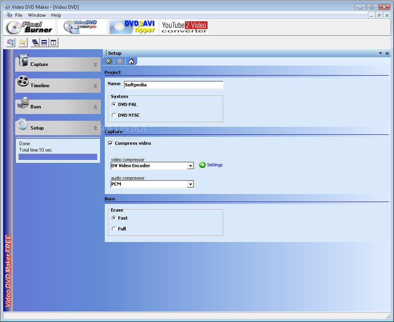Open the VideoDVD maker pro banner
Screen dimensions: 394x322
82,27
